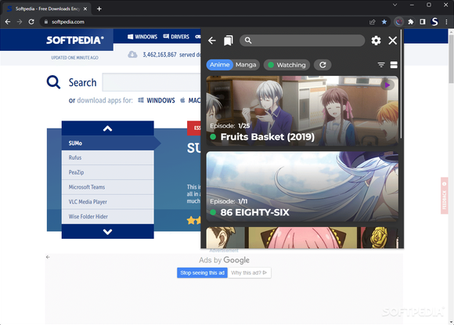Go back in the extension popup
Screen dimensions: 454x325
point(212,41)
